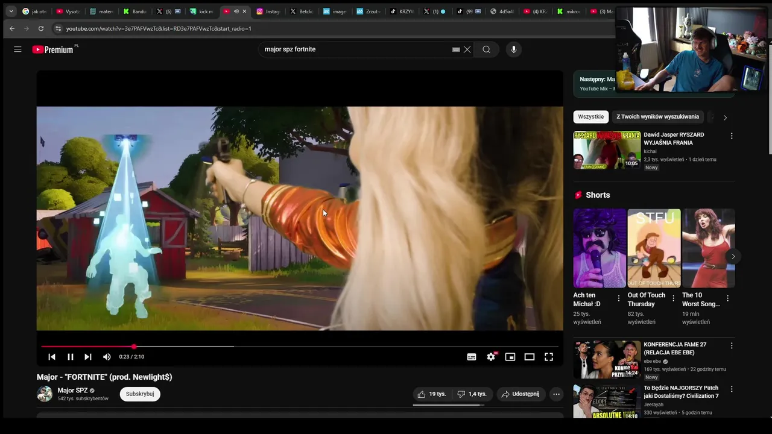The image size is (772, 434).
Task: Mute the playing tab via speaker icon
Action: (236, 11)
